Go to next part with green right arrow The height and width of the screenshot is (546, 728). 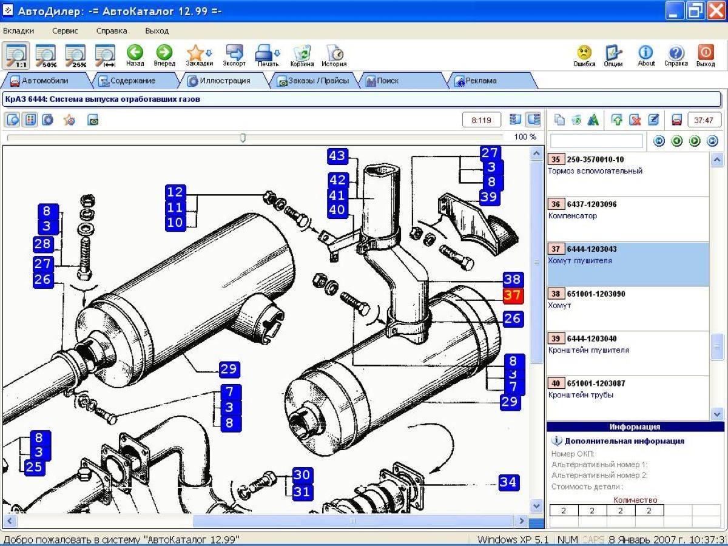[x=695, y=141]
